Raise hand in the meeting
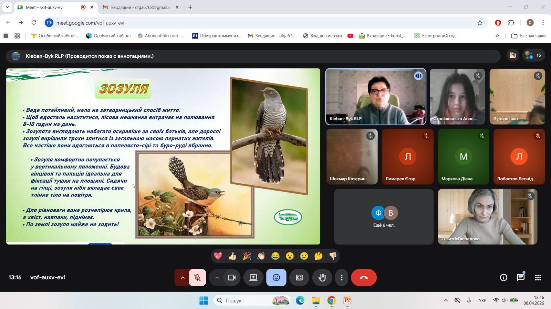This screenshot has width=551, height=309. coord(322,277)
